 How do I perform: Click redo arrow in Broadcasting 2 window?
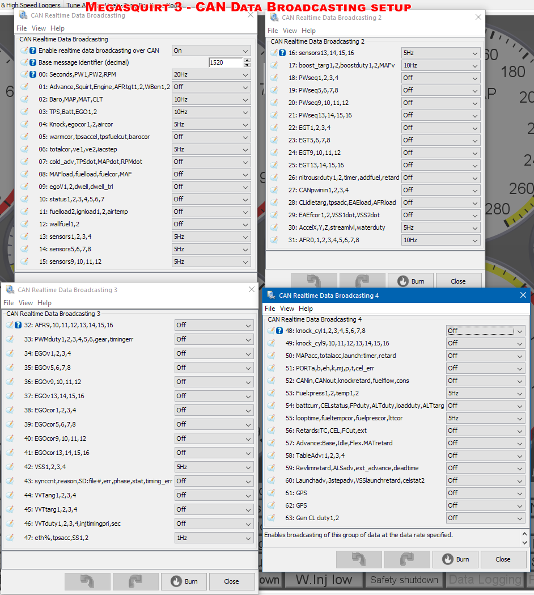click(362, 281)
